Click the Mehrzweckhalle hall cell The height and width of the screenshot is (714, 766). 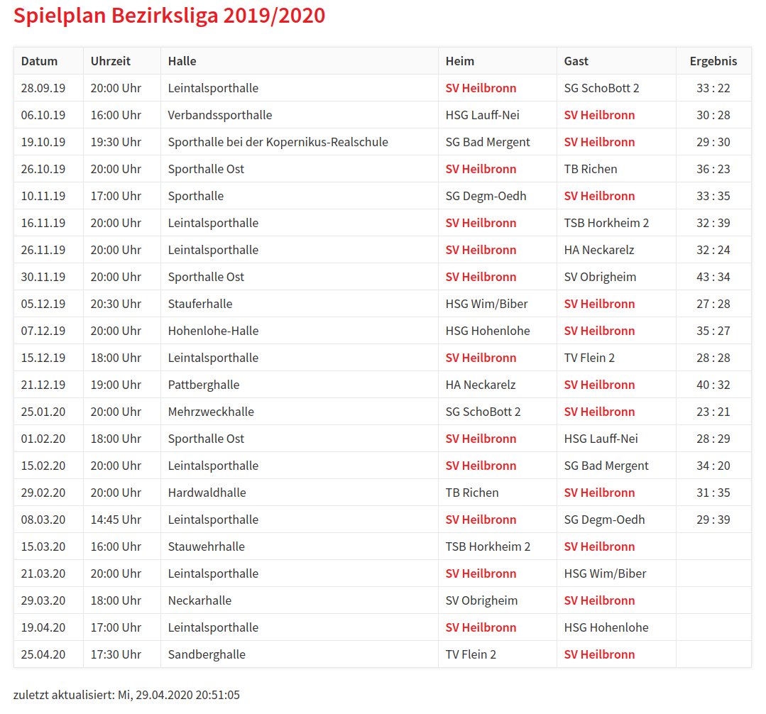(211, 412)
